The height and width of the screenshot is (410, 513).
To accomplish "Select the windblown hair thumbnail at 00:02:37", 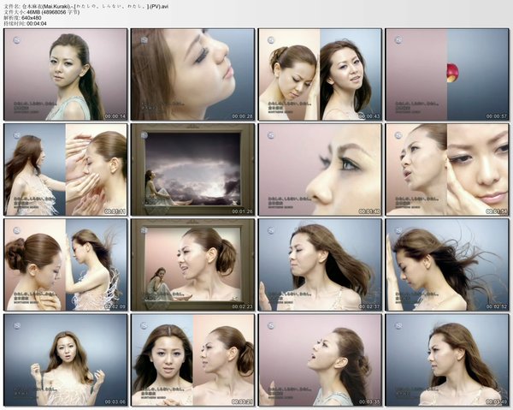I will 320,264.
